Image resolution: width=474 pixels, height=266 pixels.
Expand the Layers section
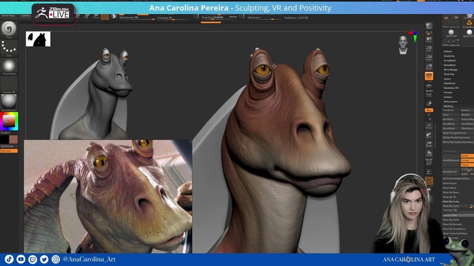click(447, 79)
